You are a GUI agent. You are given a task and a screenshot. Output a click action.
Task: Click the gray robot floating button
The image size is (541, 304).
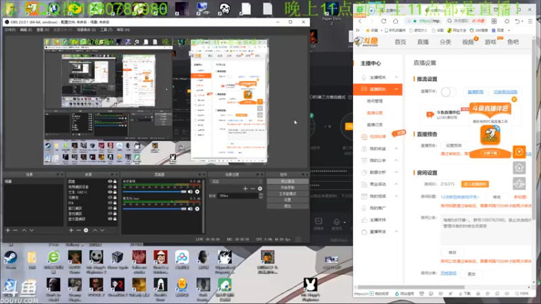[519, 184]
